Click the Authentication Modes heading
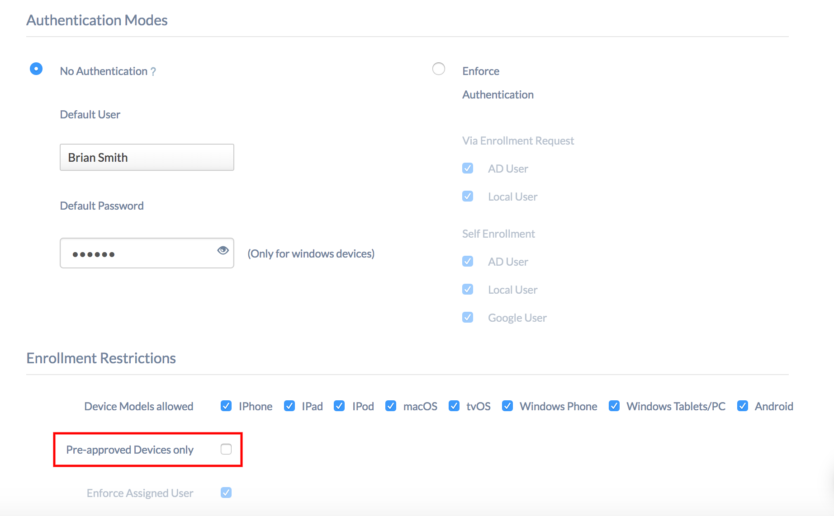This screenshot has width=834, height=516. click(97, 20)
